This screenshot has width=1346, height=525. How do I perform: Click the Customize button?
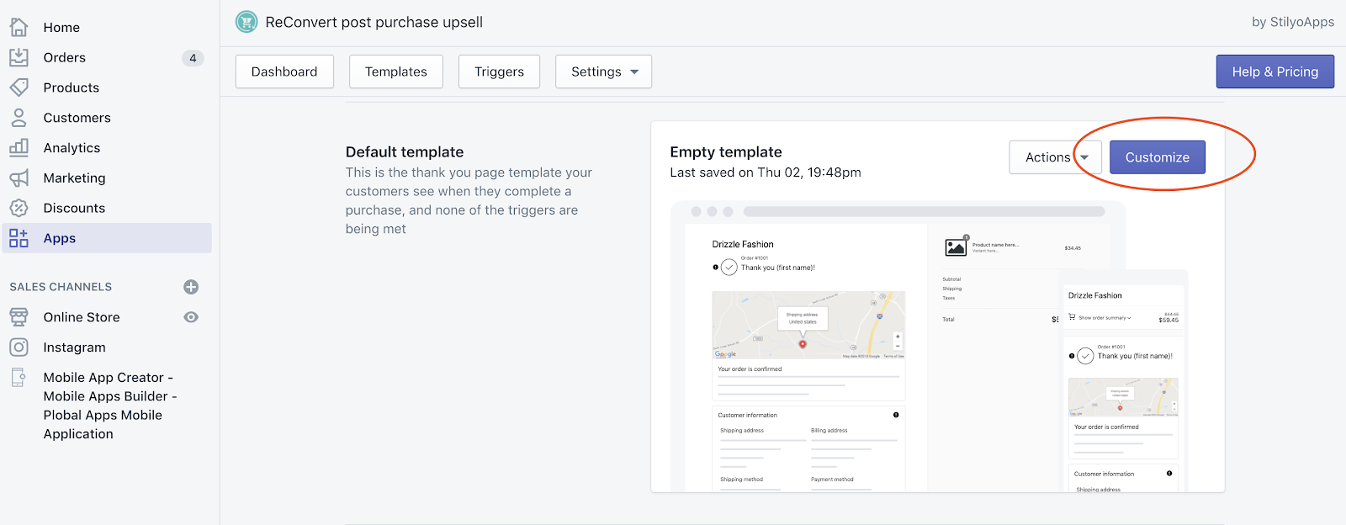click(x=1158, y=157)
